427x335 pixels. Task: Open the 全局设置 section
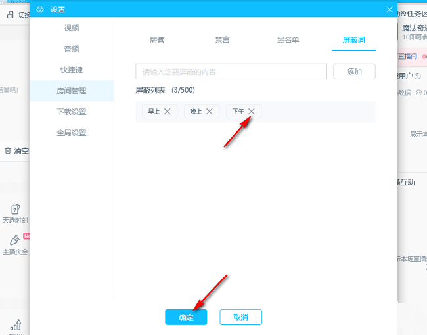pyautogui.click(x=72, y=133)
